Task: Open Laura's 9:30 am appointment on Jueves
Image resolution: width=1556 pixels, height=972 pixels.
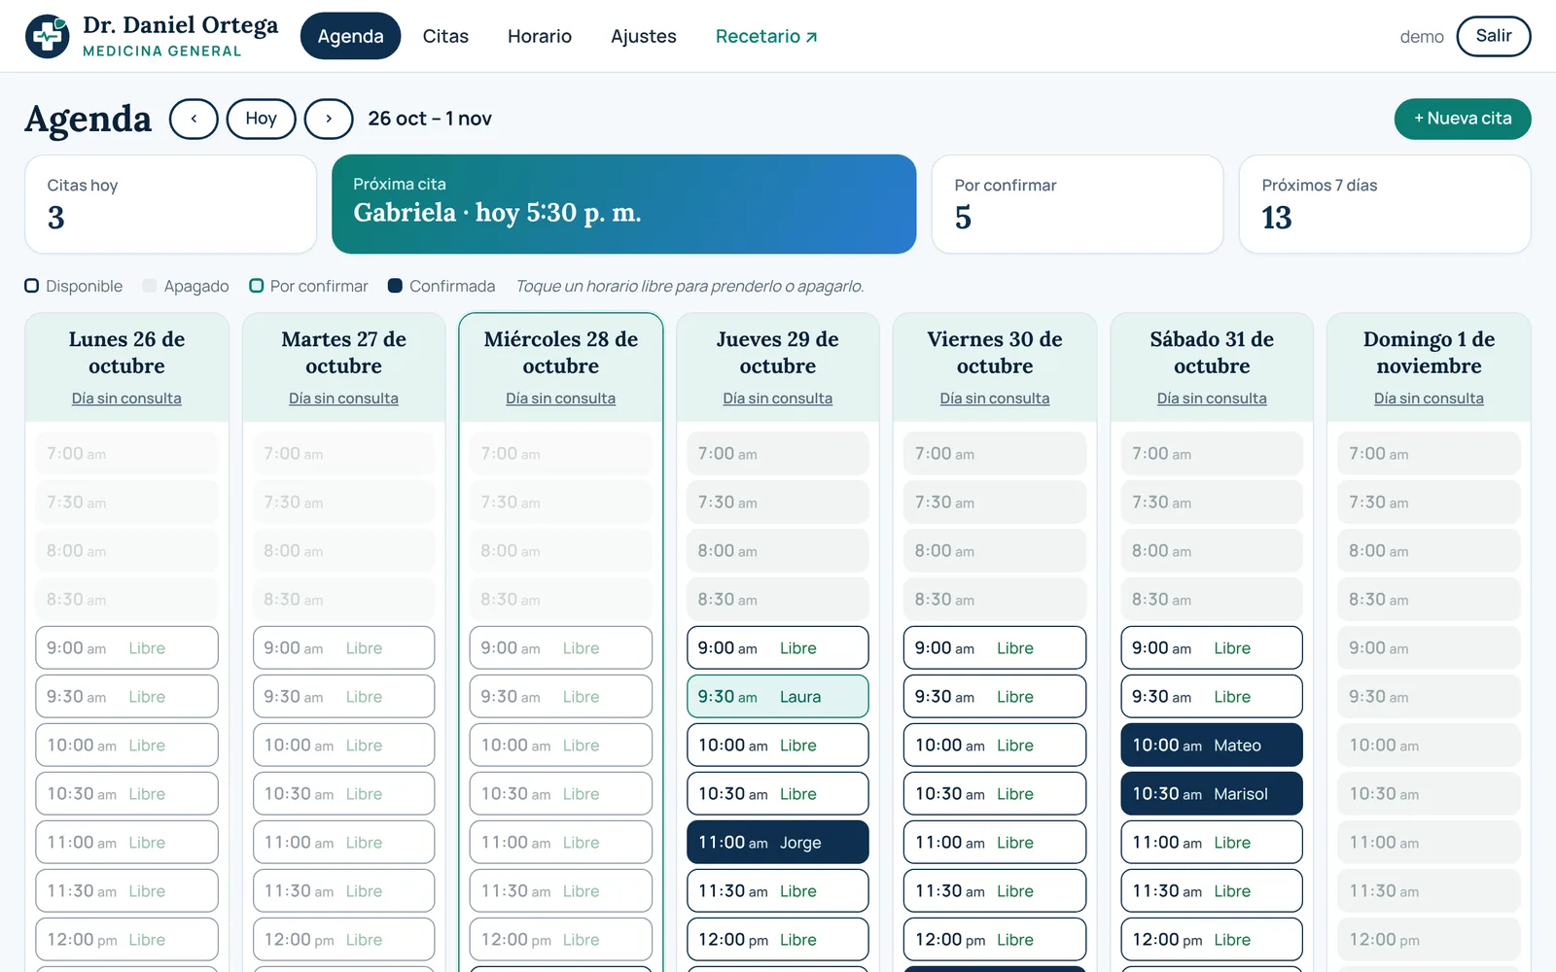Action: click(778, 696)
